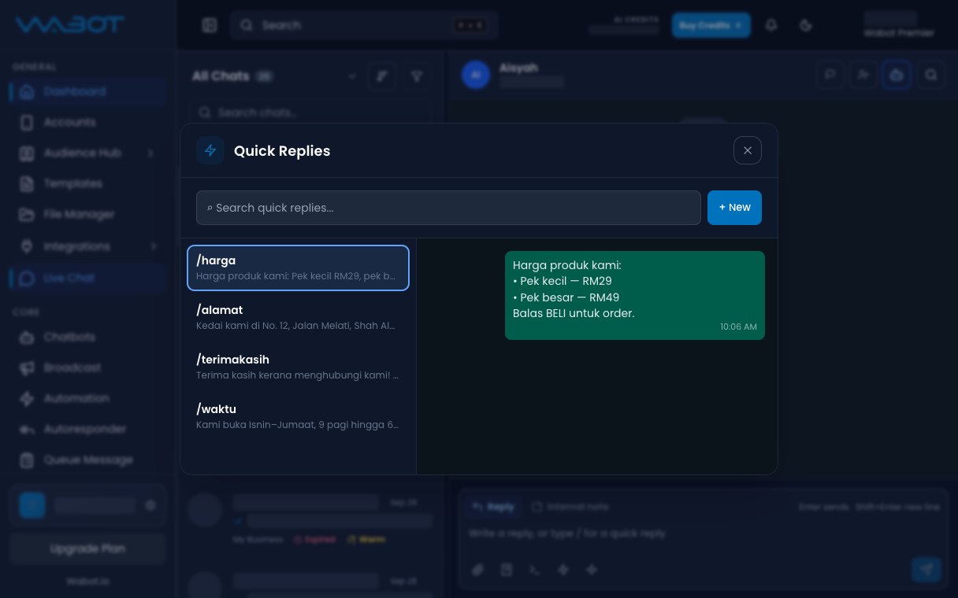Focus the top Search bar

[x=364, y=25]
